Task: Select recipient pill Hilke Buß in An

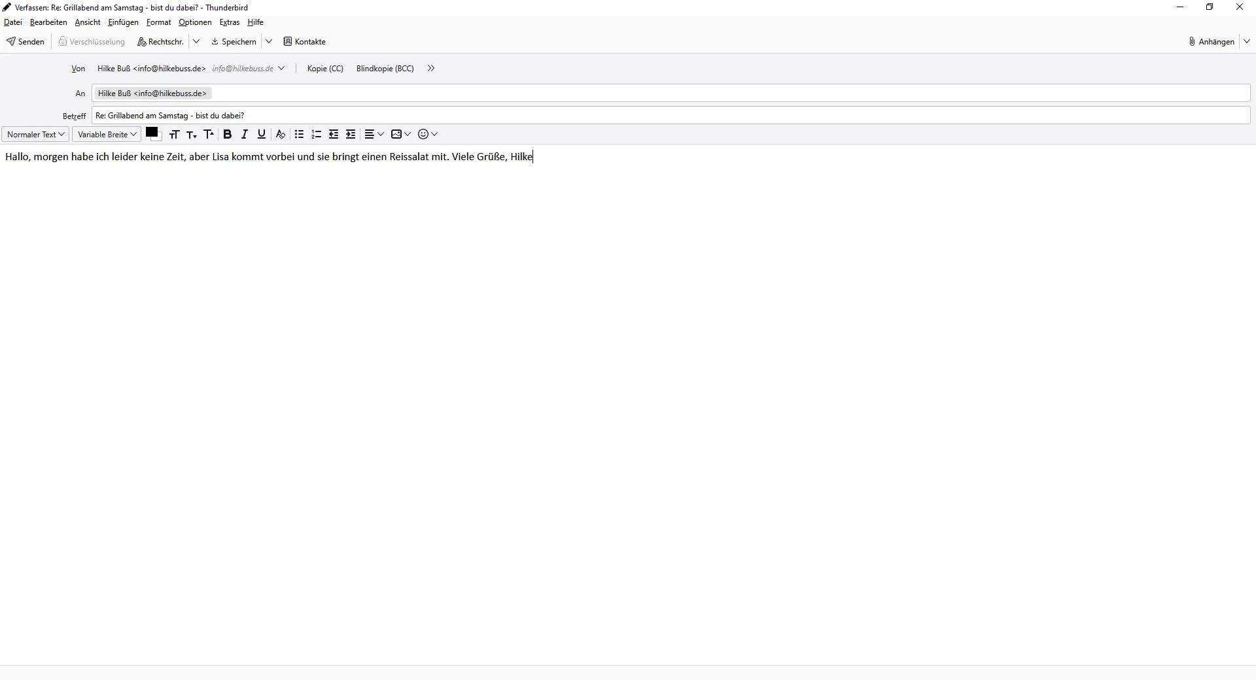Action: click(152, 93)
